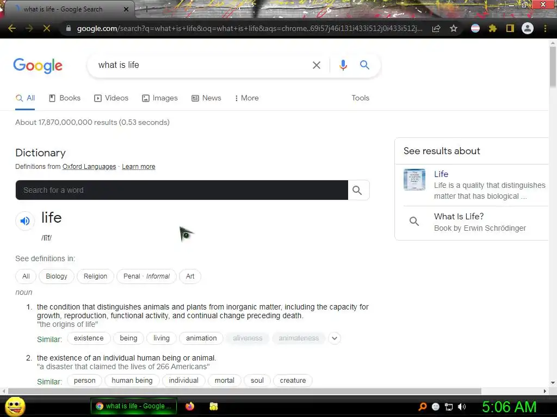Click the similar word 'individual'
Image resolution: width=557 pixels, height=417 pixels.
click(184, 381)
